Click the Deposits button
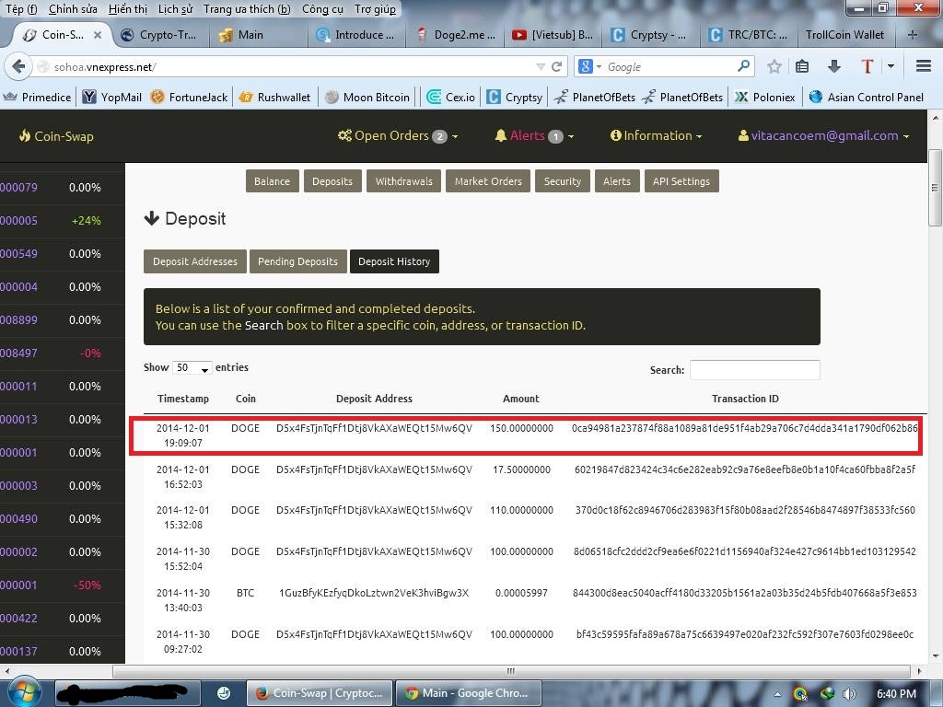The image size is (943, 707). [x=332, y=181]
